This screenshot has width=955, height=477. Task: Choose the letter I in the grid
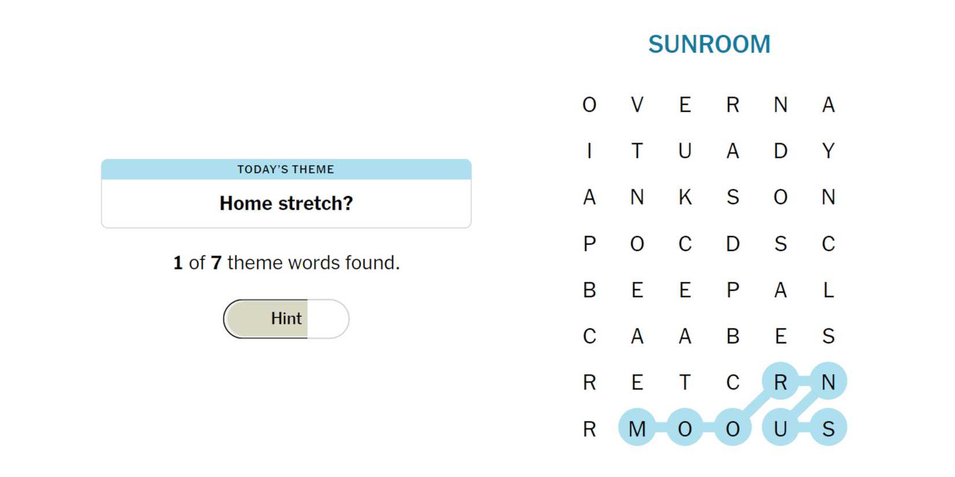[x=589, y=151]
